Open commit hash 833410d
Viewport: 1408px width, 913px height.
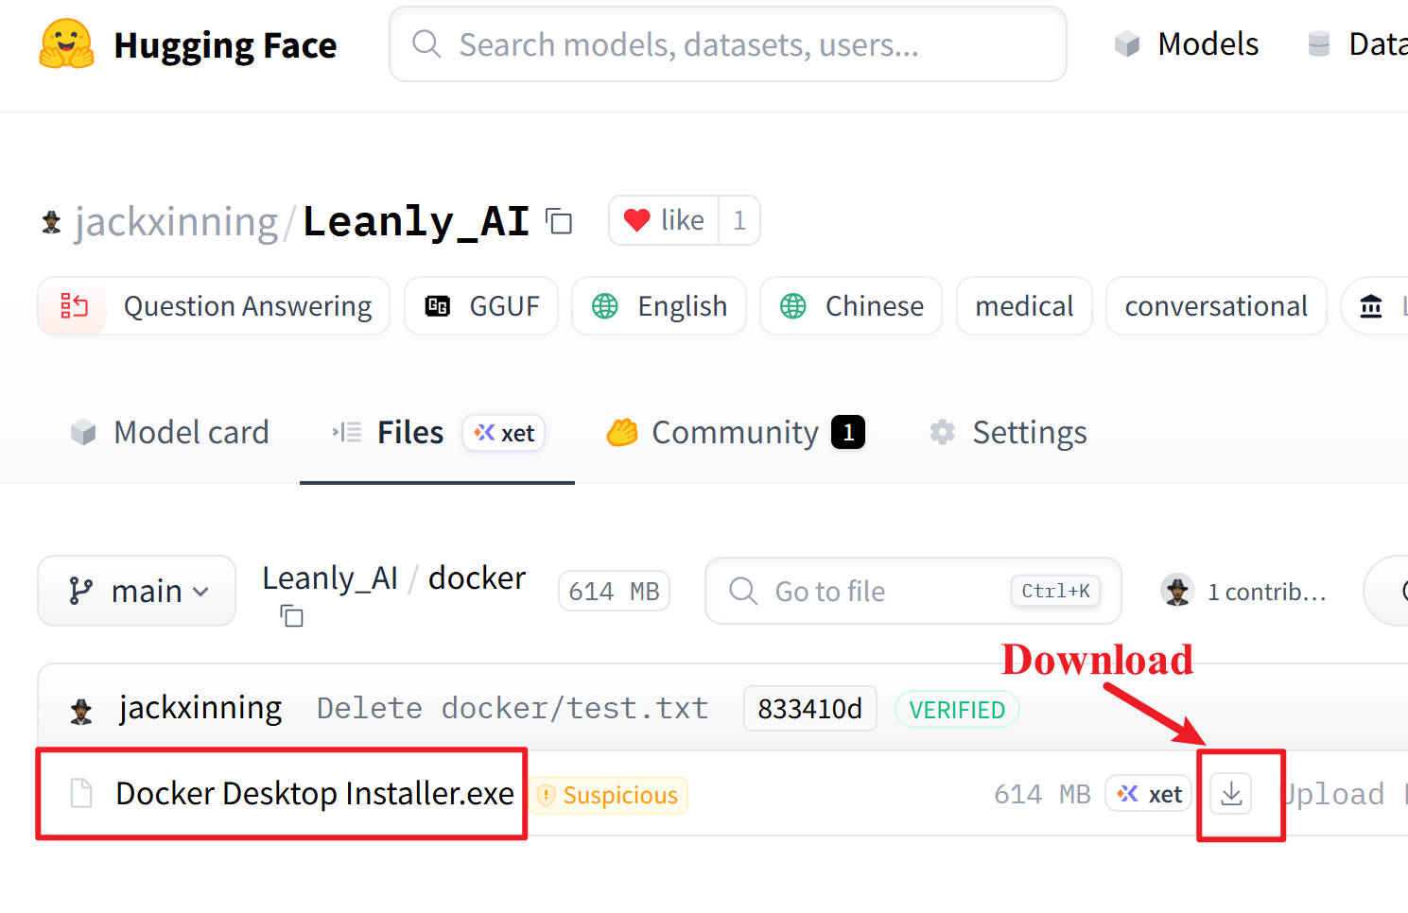coord(810,709)
